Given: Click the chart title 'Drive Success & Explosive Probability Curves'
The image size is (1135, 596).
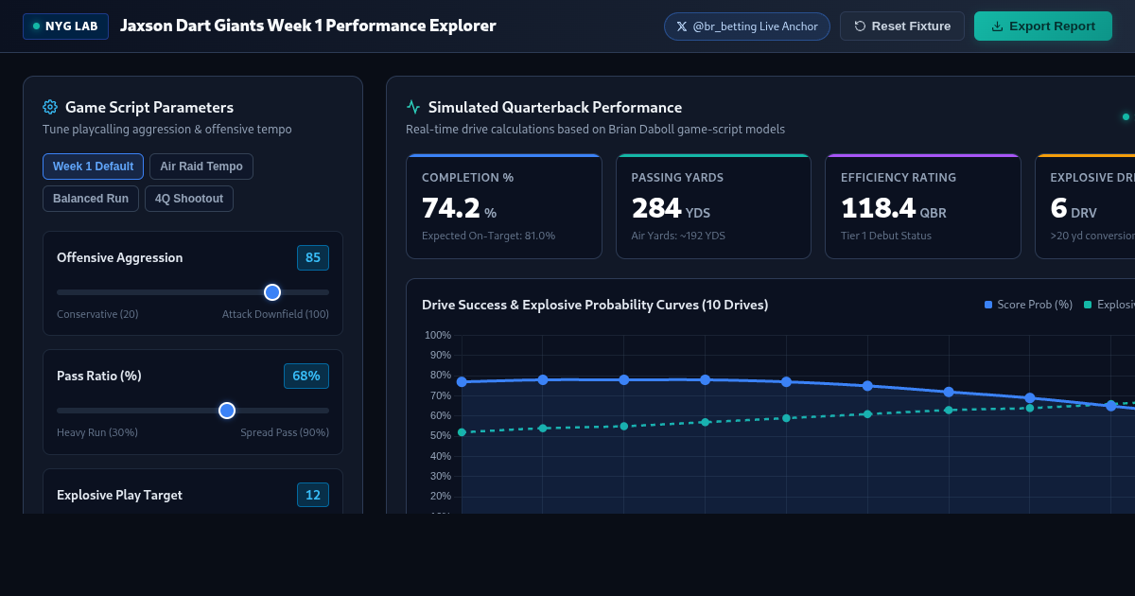Looking at the screenshot, I should tap(595, 305).
